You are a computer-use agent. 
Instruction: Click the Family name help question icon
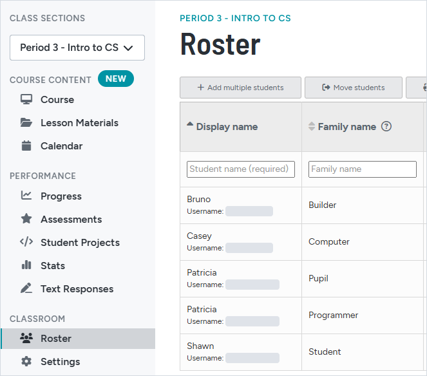(x=386, y=126)
